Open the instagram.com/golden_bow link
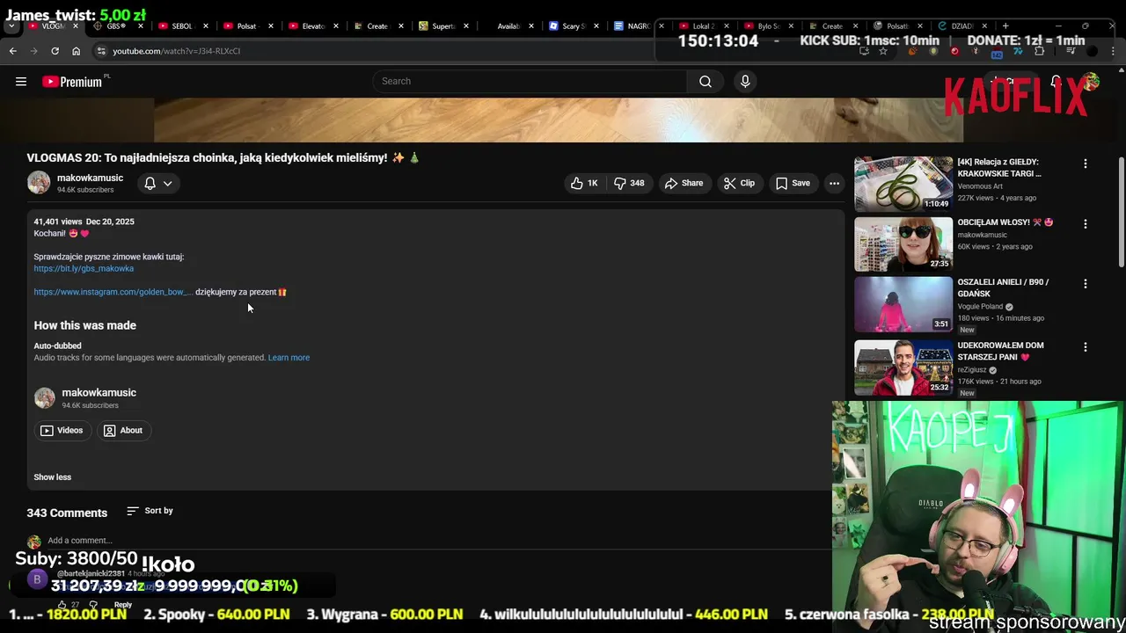This screenshot has width=1126, height=633. point(113,292)
